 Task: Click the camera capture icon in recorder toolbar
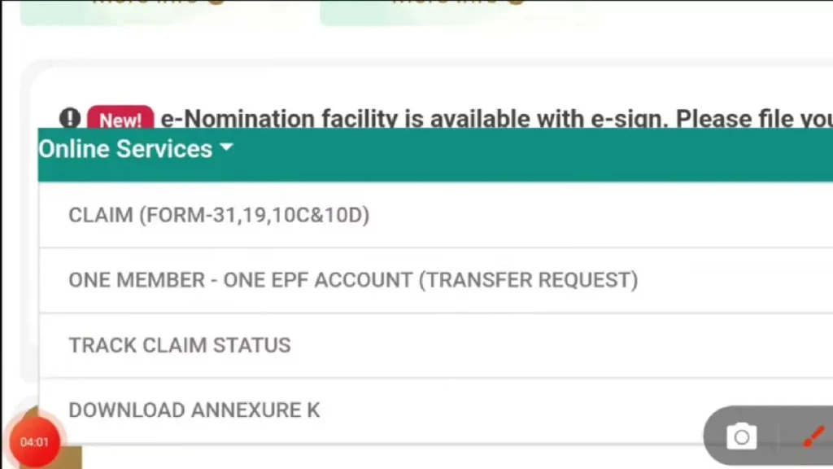[x=741, y=436]
